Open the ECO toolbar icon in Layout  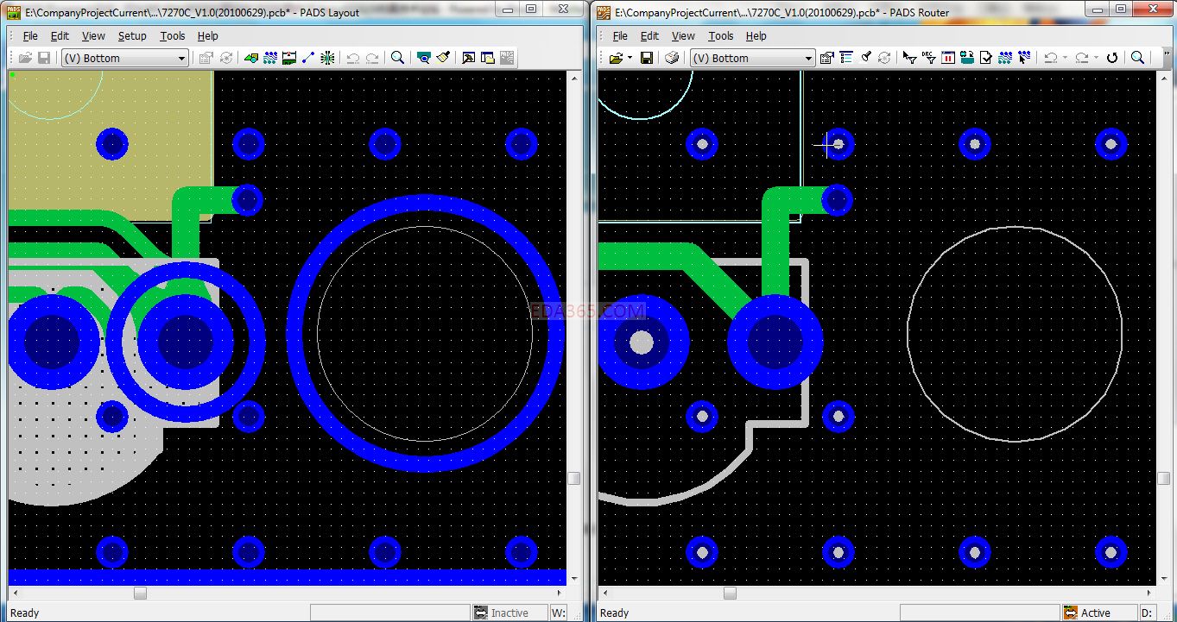308,58
